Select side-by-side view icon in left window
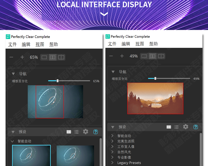208x166 pixels. 53,57
